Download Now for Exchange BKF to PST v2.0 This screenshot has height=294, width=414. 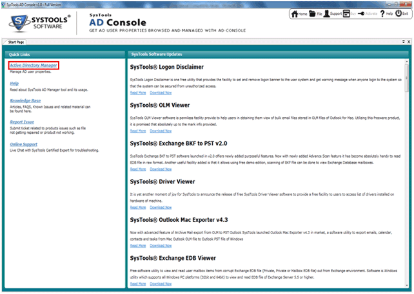click(x=161, y=169)
